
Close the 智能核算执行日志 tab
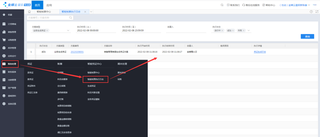coord(85,12)
